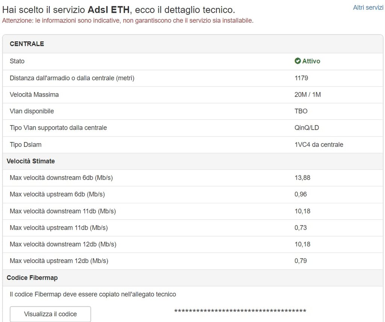This screenshot has width=385, height=322.
Task: Click the Adsl ETH service name in heading
Action: point(109,10)
